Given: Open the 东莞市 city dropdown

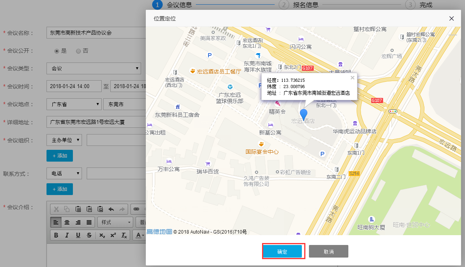Looking at the screenshot, I should click(125, 104).
